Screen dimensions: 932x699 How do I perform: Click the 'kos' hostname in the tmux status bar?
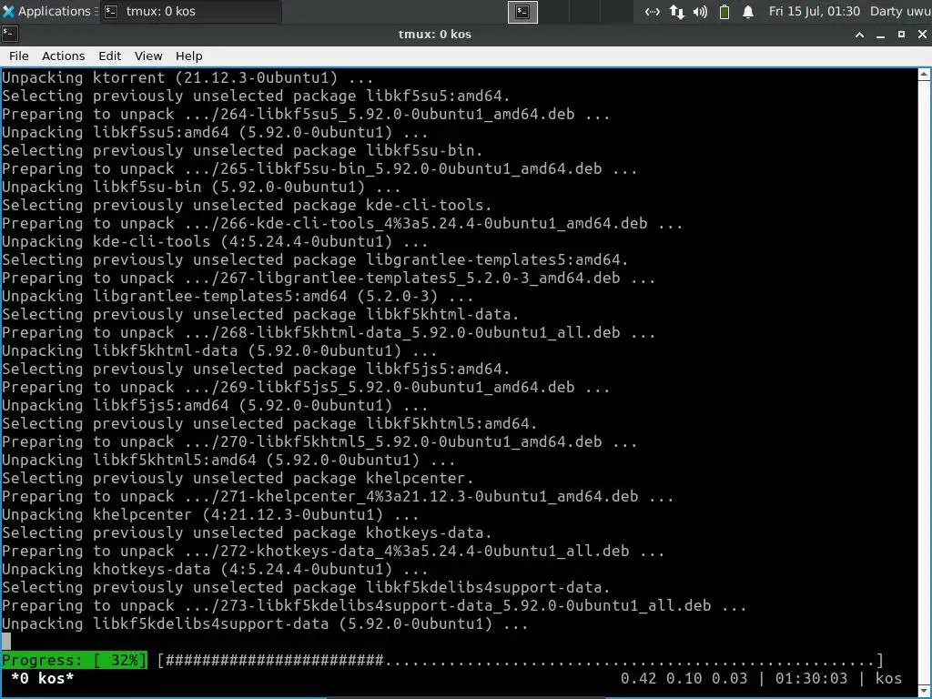pyautogui.click(x=888, y=678)
